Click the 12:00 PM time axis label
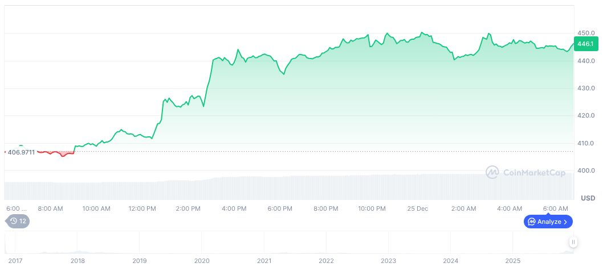Viewport: 611px width, 267px height. 142,209
